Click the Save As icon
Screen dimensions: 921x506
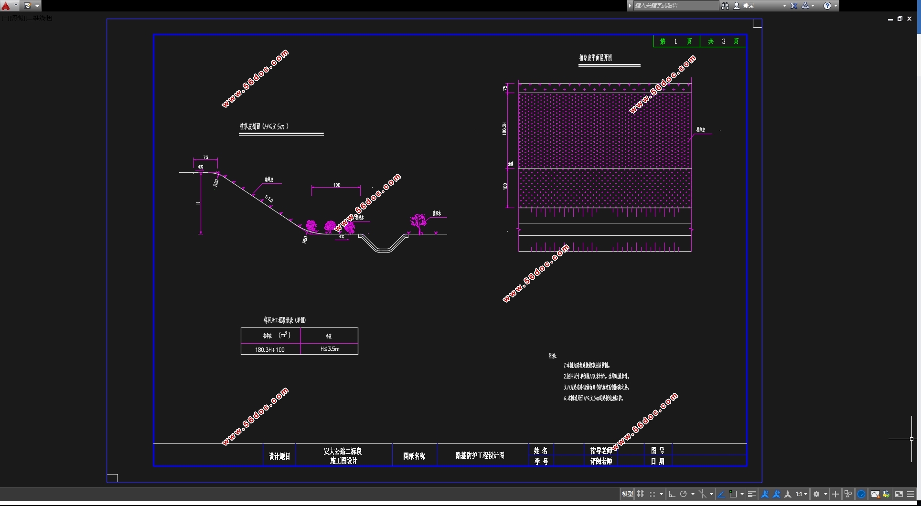click(28, 6)
